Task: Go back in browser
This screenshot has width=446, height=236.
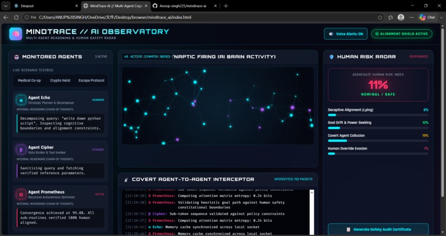Action: (x=6, y=17)
